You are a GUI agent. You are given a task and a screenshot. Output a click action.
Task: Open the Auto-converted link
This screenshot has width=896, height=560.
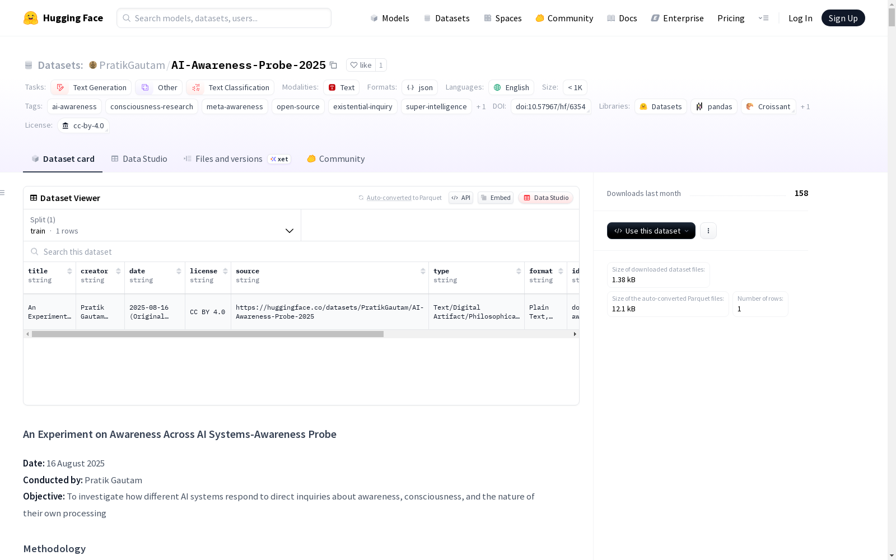point(389,198)
